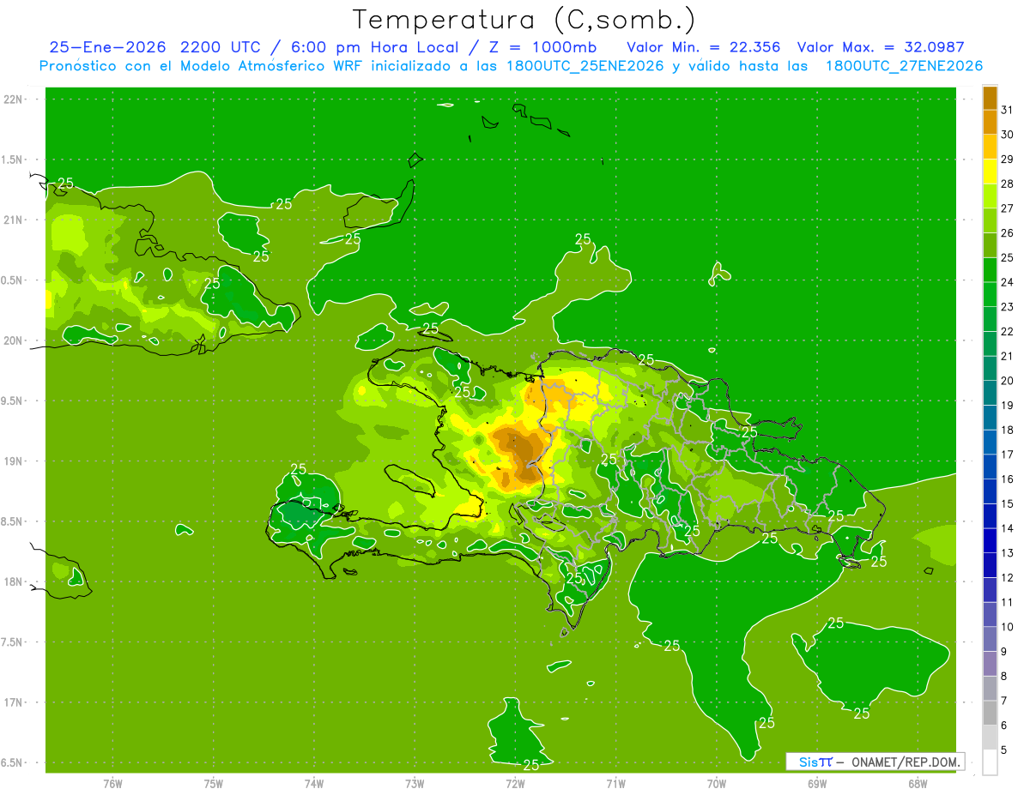The height and width of the screenshot is (795, 1030).
Task: Click the "6.5N" latitude label
Action: coord(13,762)
